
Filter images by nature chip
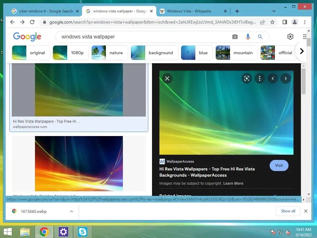[110, 53]
